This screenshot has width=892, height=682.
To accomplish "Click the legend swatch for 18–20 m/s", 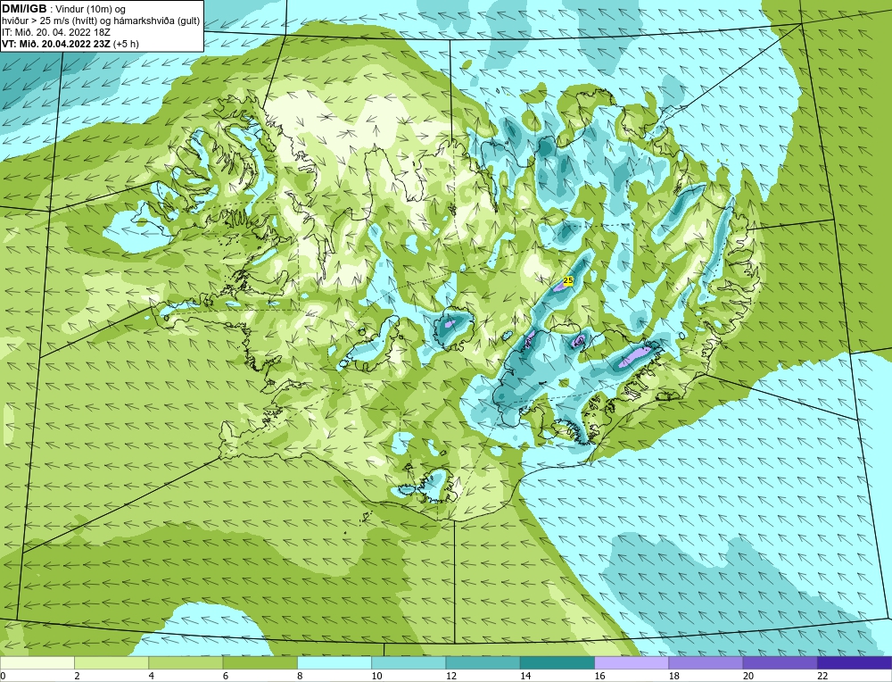I will click(x=706, y=663).
